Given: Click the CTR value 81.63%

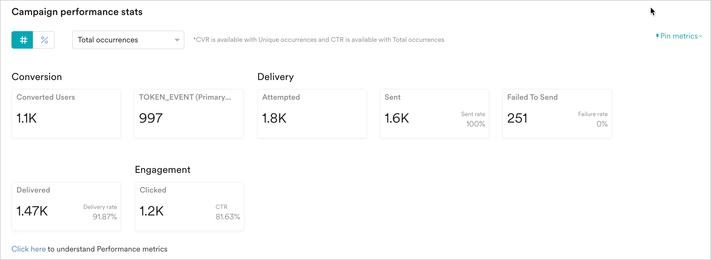Looking at the screenshot, I should pyautogui.click(x=228, y=217).
